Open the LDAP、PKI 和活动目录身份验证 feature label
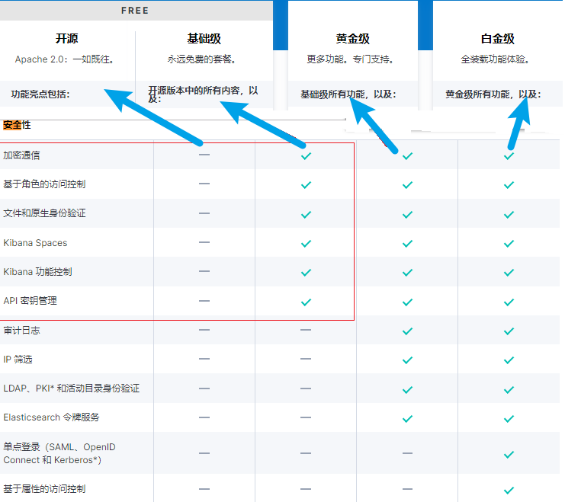 (x=72, y=388)
